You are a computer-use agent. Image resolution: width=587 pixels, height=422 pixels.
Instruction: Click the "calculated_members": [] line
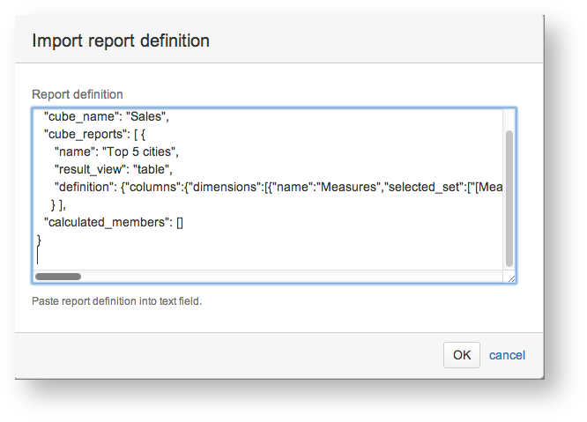[114, 222]
